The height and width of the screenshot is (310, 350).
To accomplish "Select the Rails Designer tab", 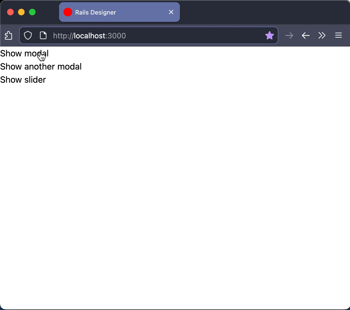I will pyautogui.click(x=109, y=12).
